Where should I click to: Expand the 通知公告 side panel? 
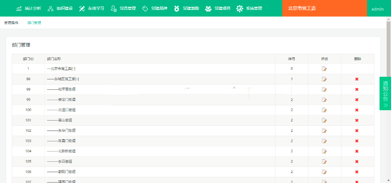(x=385, y=93)
